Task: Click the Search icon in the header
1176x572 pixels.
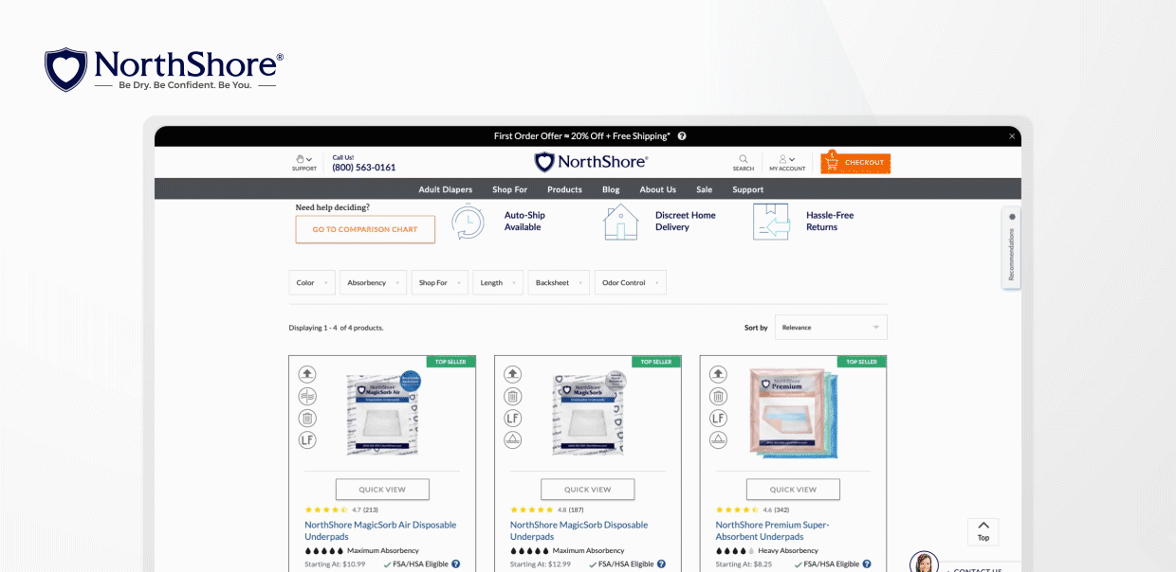Action: point(744,161)
